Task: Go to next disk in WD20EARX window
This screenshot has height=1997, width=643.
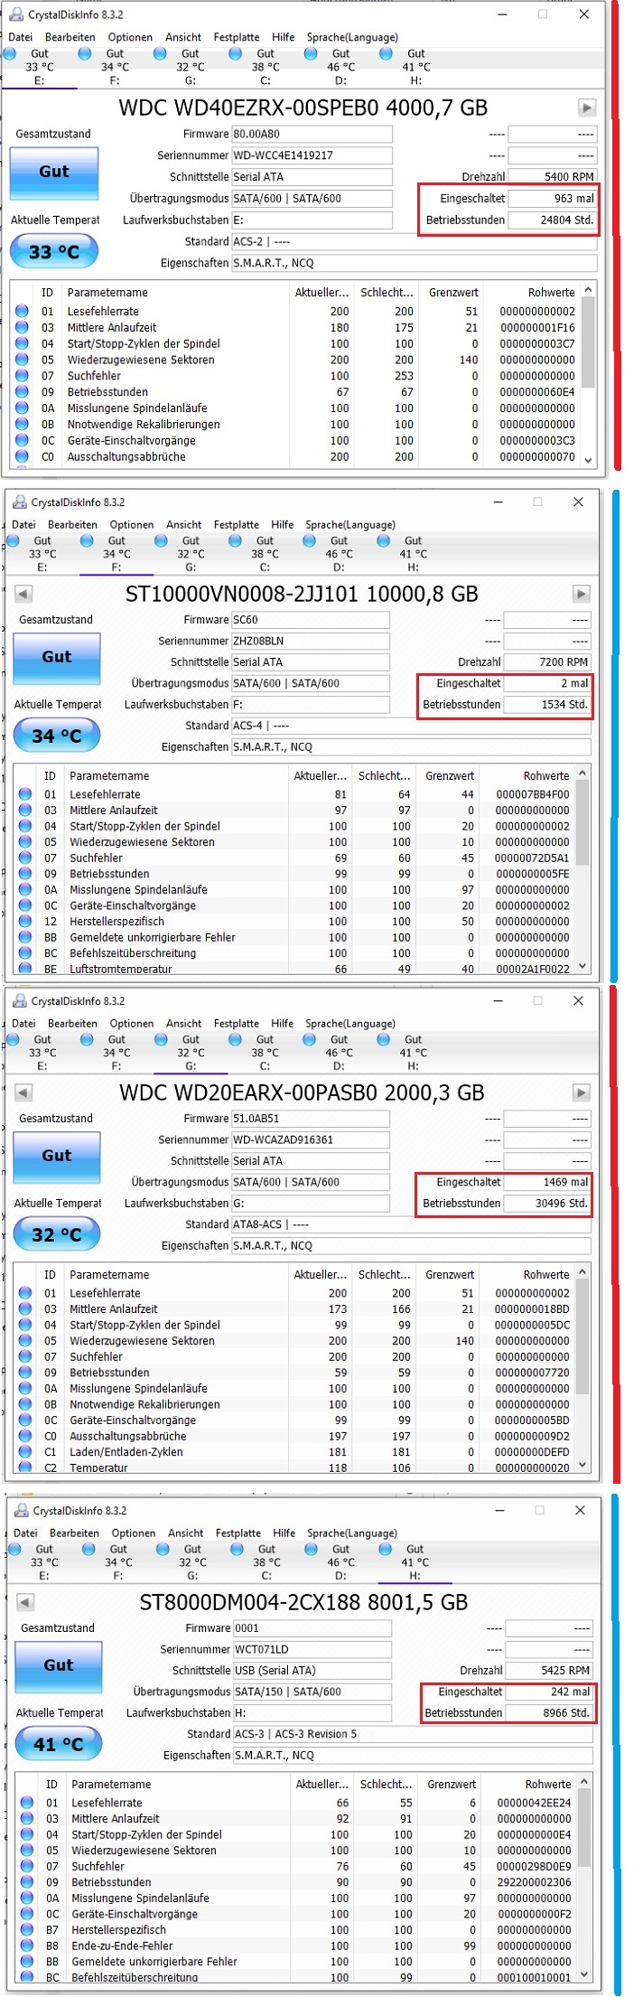Action: tap(582, 1092)
